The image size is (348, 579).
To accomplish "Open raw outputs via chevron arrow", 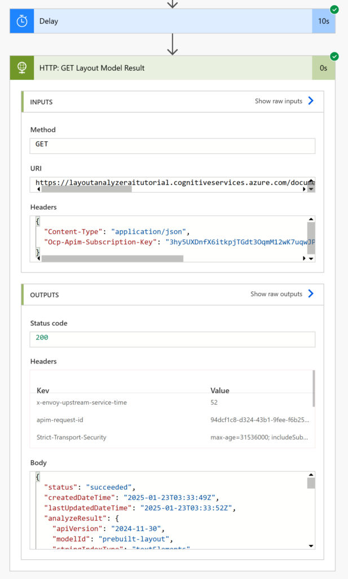I will click(x=311, y=293).
